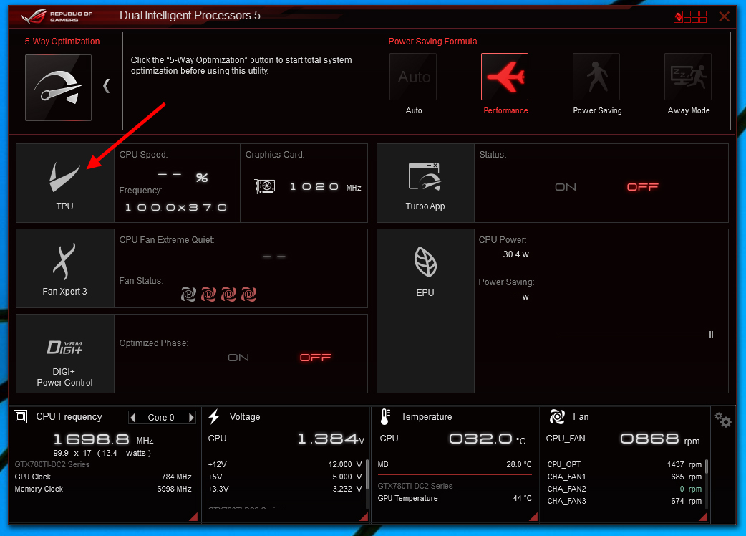
Task: Click the Power Saving Formula heading
Action: coord(432,42)
